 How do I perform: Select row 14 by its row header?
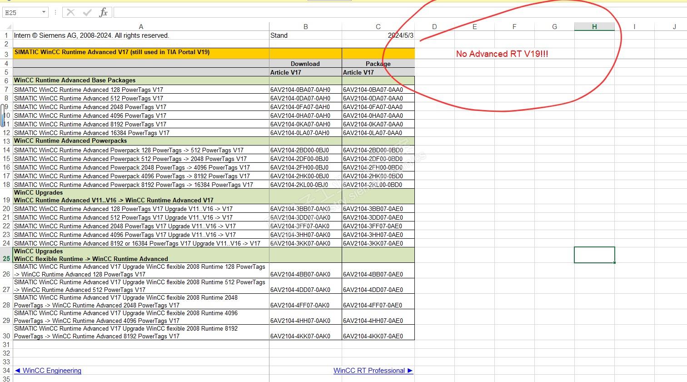[x=6, y=150]
